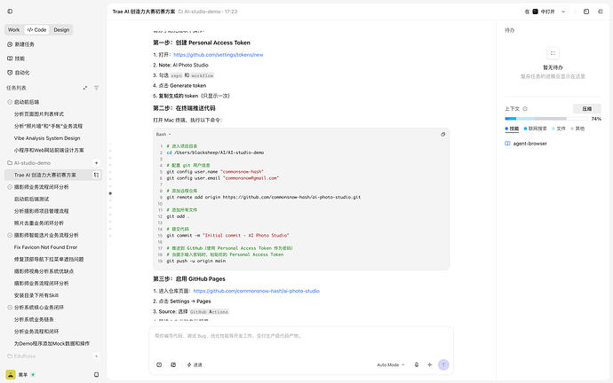This screenshot has width=613, height=383.
Task: Collapse the 摄影师智能选片业务流程分析 group
Action: [10, 235]
